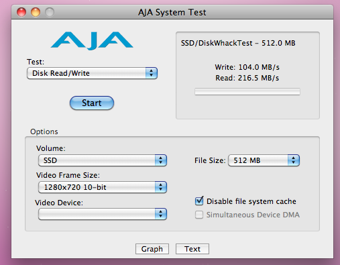Close the AJA System Test window
340x265 pixels.
21,12
